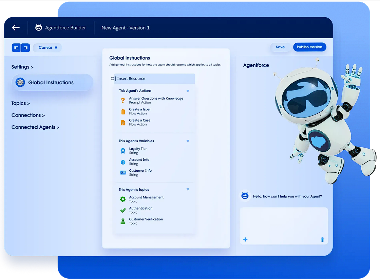Click the chat message input box
Image resolution: width=380 pixels, height=280 pixels.
click(x=284, y=226)
